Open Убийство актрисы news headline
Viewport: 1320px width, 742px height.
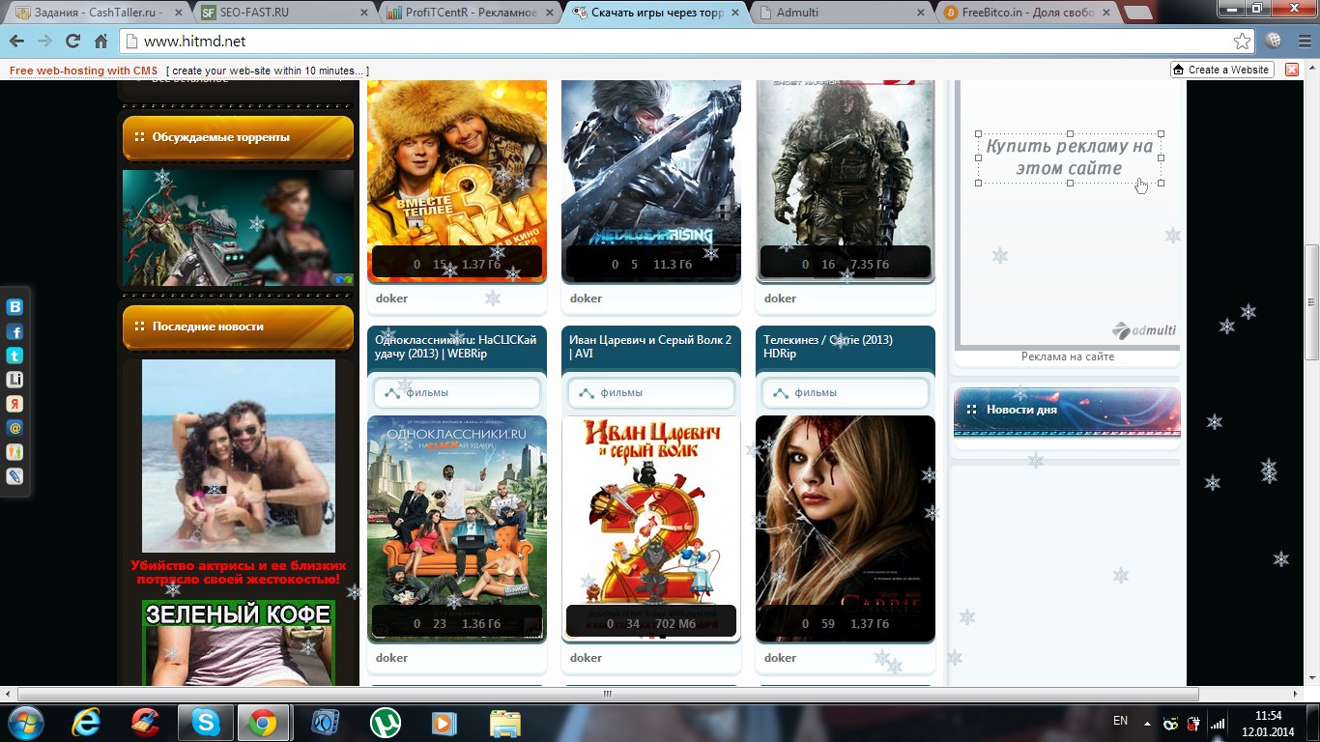pyautogui.click(x=239, y=572)
